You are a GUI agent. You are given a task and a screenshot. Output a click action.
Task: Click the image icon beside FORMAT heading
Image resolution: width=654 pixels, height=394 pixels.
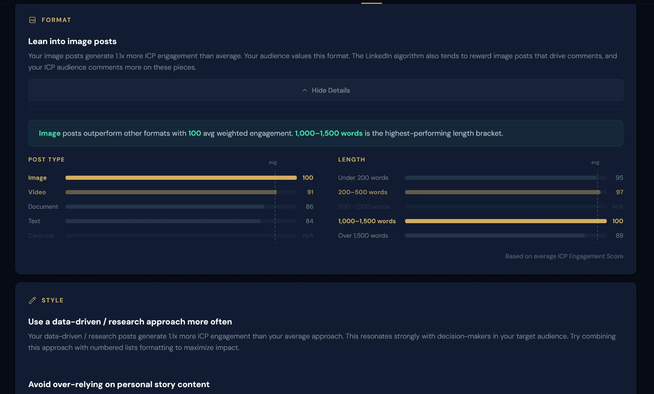point(32,20)
